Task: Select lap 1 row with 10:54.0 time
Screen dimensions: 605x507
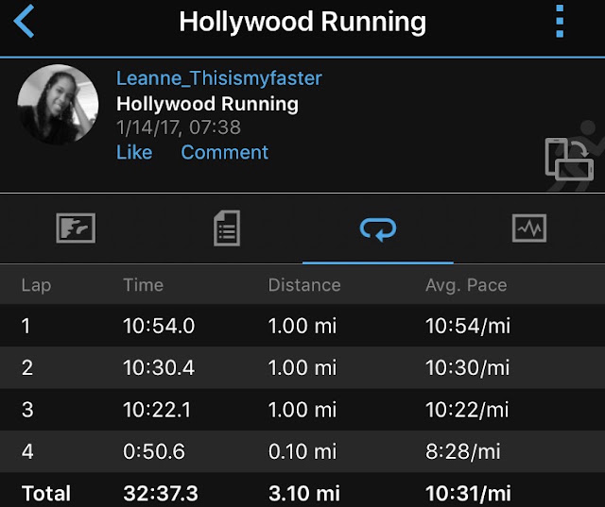Action: 302,326
